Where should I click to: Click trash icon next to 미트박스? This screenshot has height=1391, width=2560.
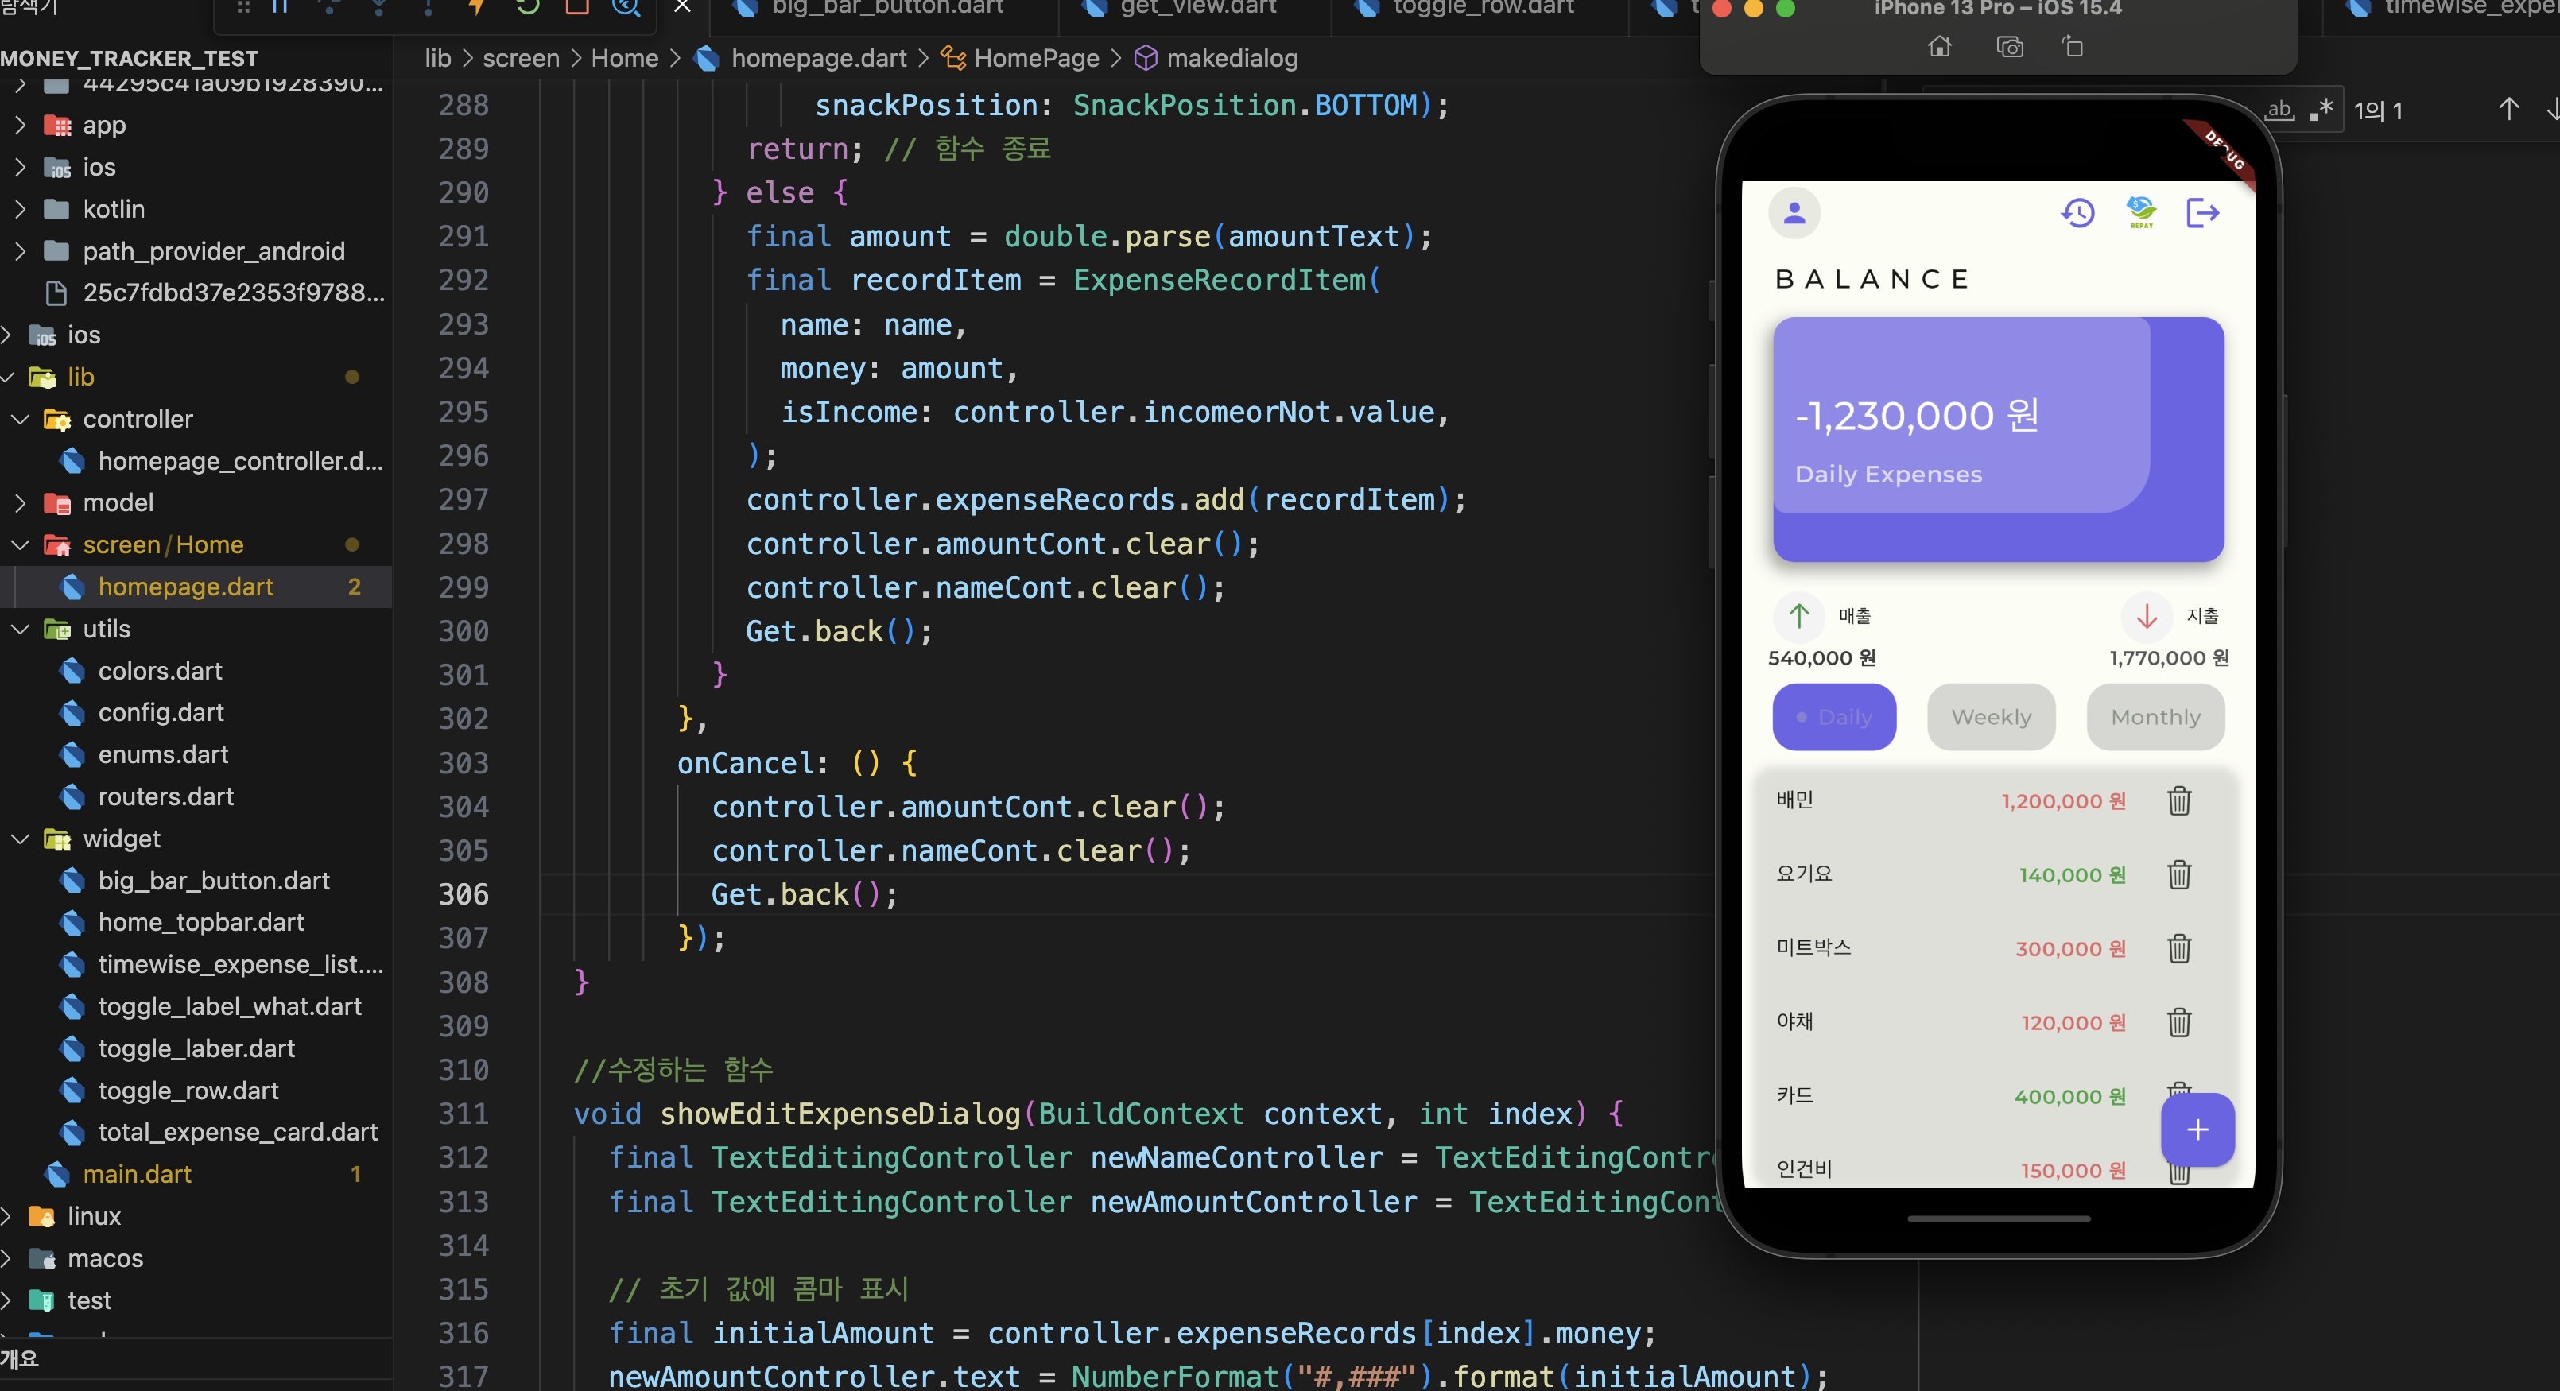(x=2178, y=949)
